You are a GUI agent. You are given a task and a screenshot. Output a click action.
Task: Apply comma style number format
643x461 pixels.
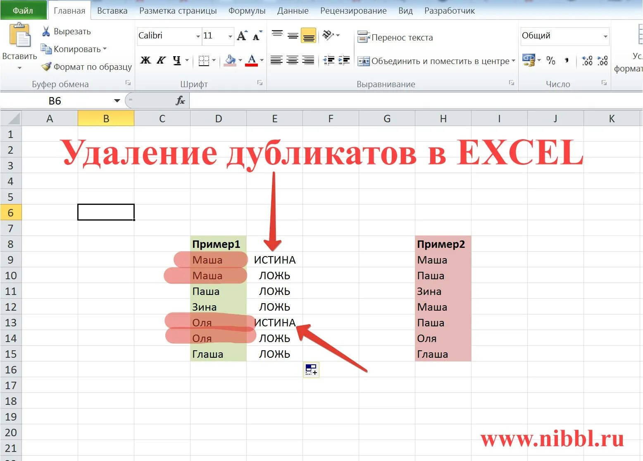point(567,60)
